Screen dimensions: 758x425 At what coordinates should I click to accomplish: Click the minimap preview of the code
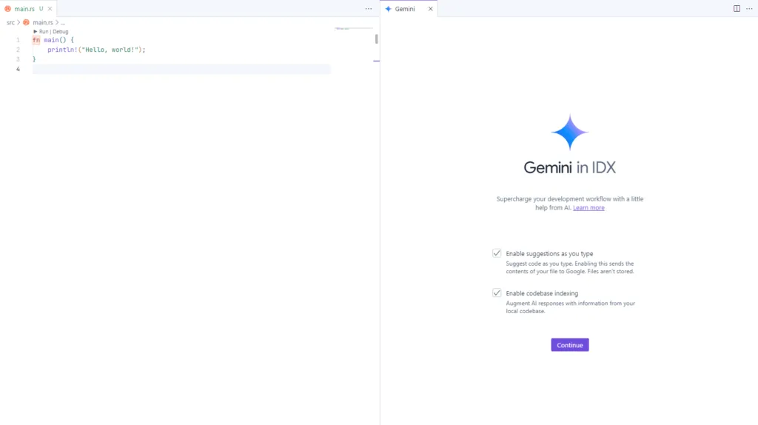[342, 29]
